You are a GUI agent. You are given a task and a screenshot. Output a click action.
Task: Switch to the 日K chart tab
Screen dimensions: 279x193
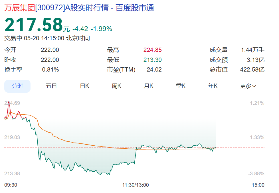click(84, 86)
